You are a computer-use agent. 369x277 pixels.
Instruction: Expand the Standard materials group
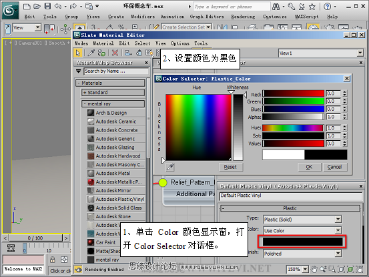tap(113, 93)
